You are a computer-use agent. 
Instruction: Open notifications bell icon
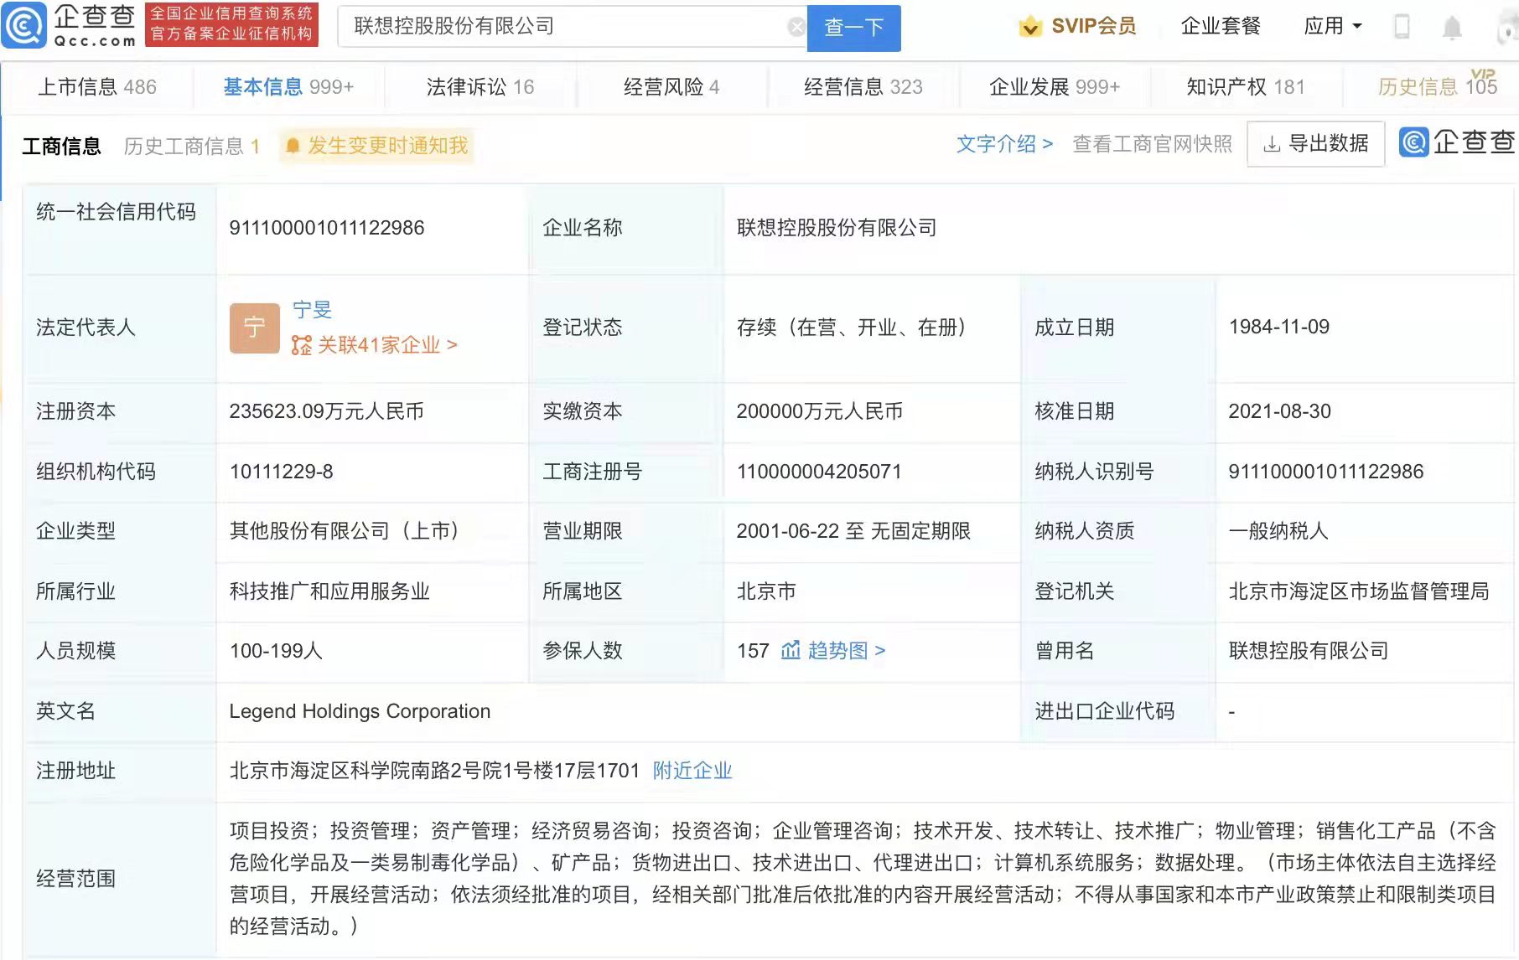1452,28
